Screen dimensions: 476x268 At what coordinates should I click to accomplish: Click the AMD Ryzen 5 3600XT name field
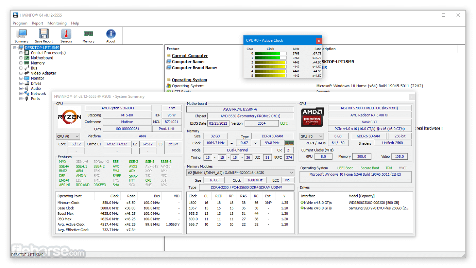118,108
